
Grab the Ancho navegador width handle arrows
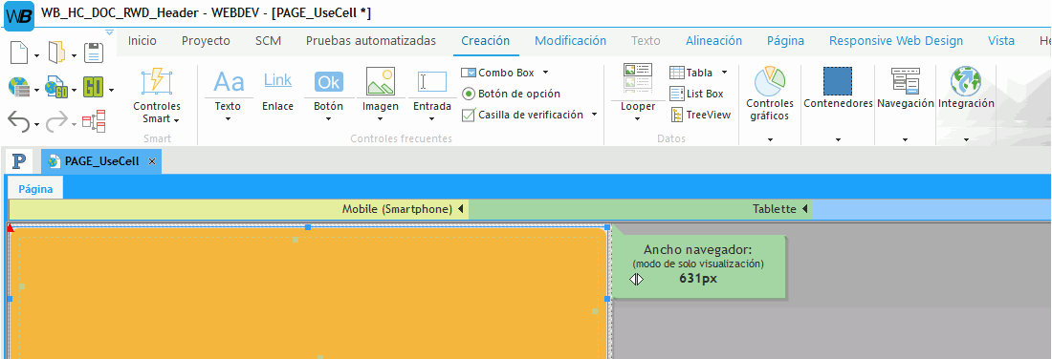(637, 279)
